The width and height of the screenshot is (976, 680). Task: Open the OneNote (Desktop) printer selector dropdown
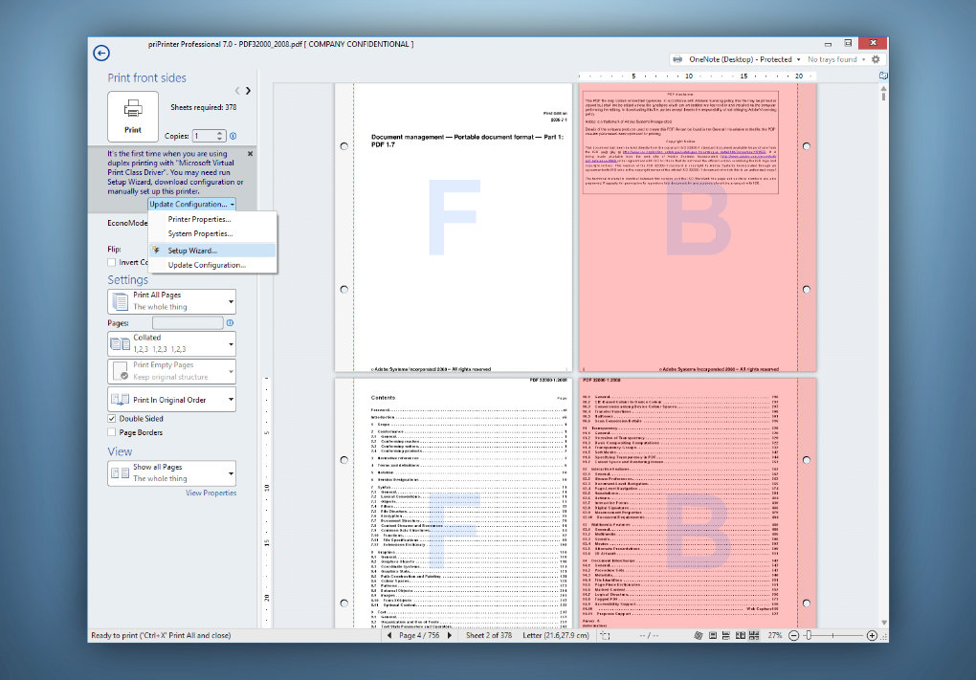(737, 59)
